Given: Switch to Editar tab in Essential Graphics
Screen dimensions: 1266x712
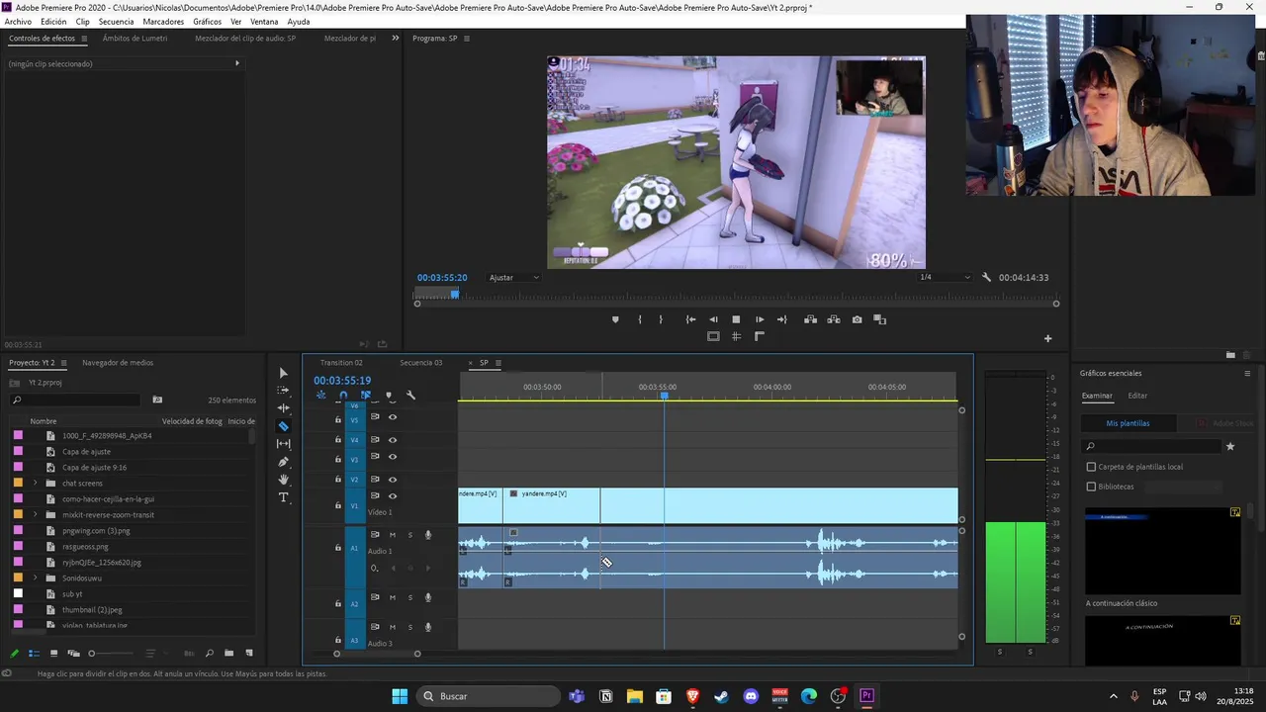Looking at the screenshot, I should (x=1138, y=396).
